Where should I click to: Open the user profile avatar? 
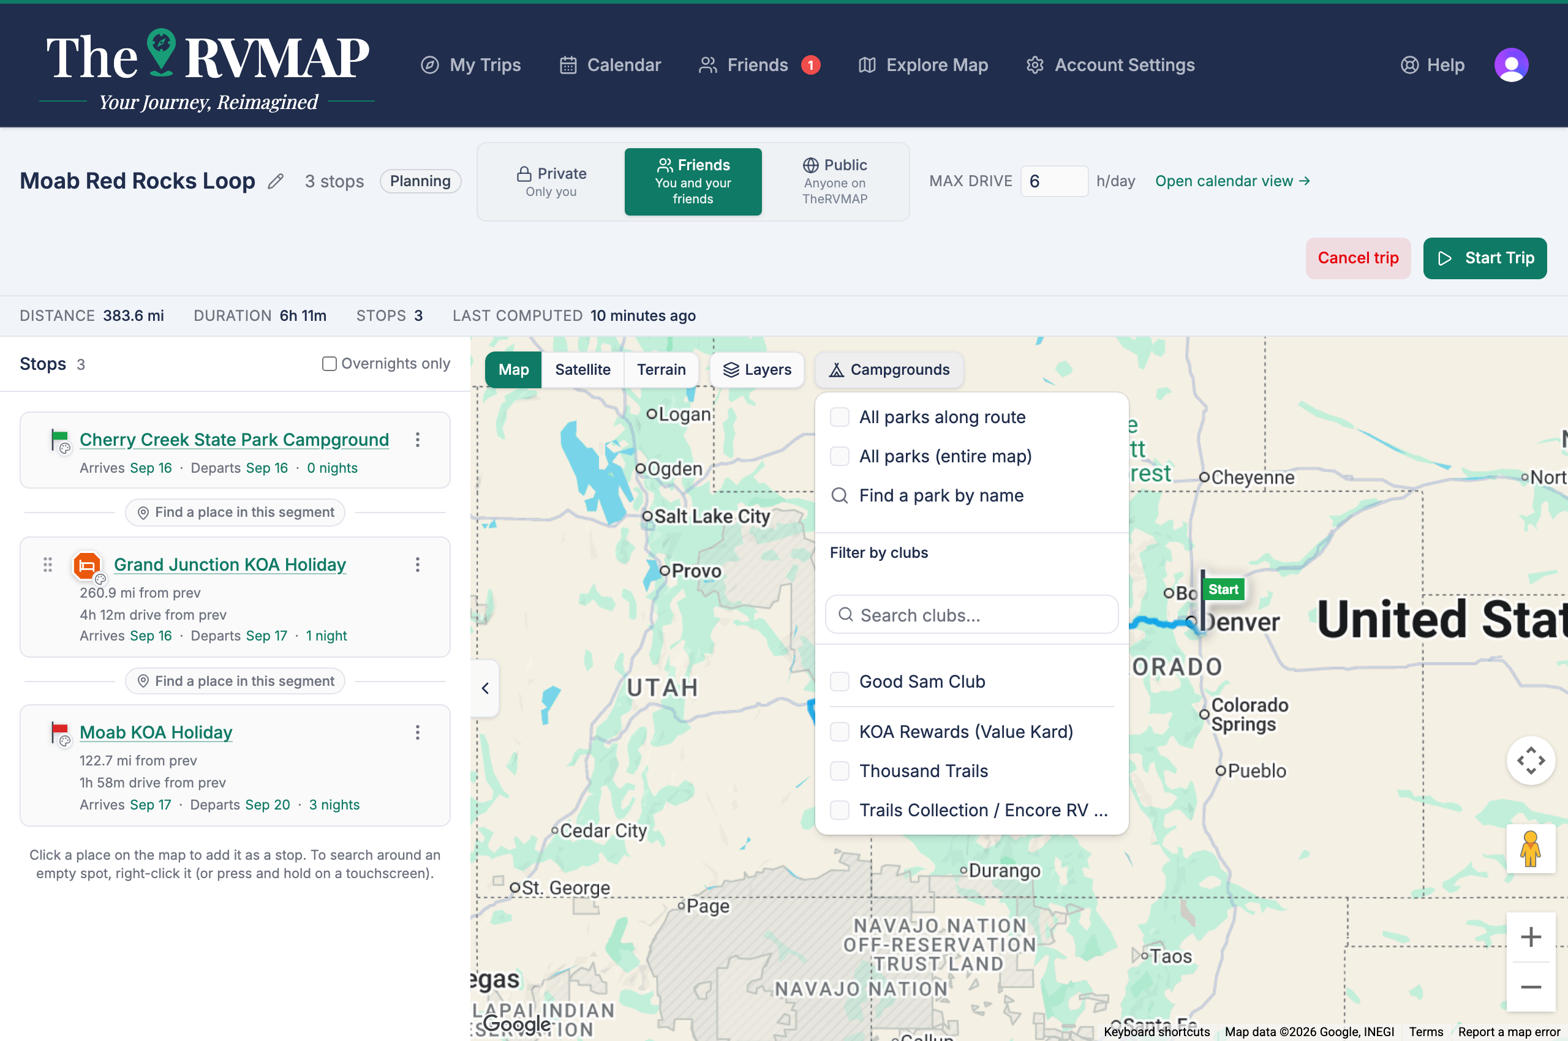pyautogui.click(x=1511, y=65)
